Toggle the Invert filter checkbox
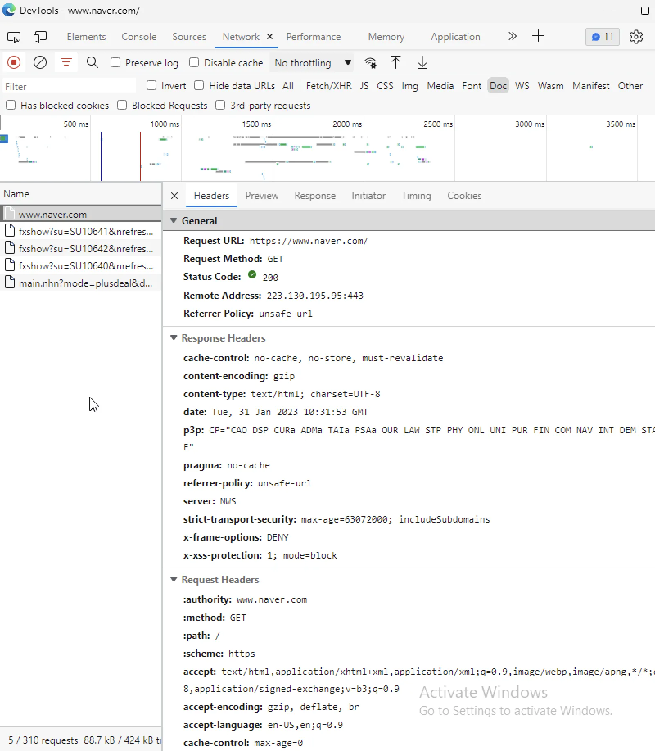Screen dimensions: 655x751 pyautogui.click(x=151, y=85)
